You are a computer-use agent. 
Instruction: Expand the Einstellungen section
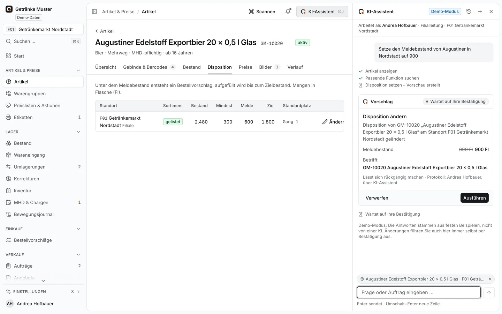43,292
